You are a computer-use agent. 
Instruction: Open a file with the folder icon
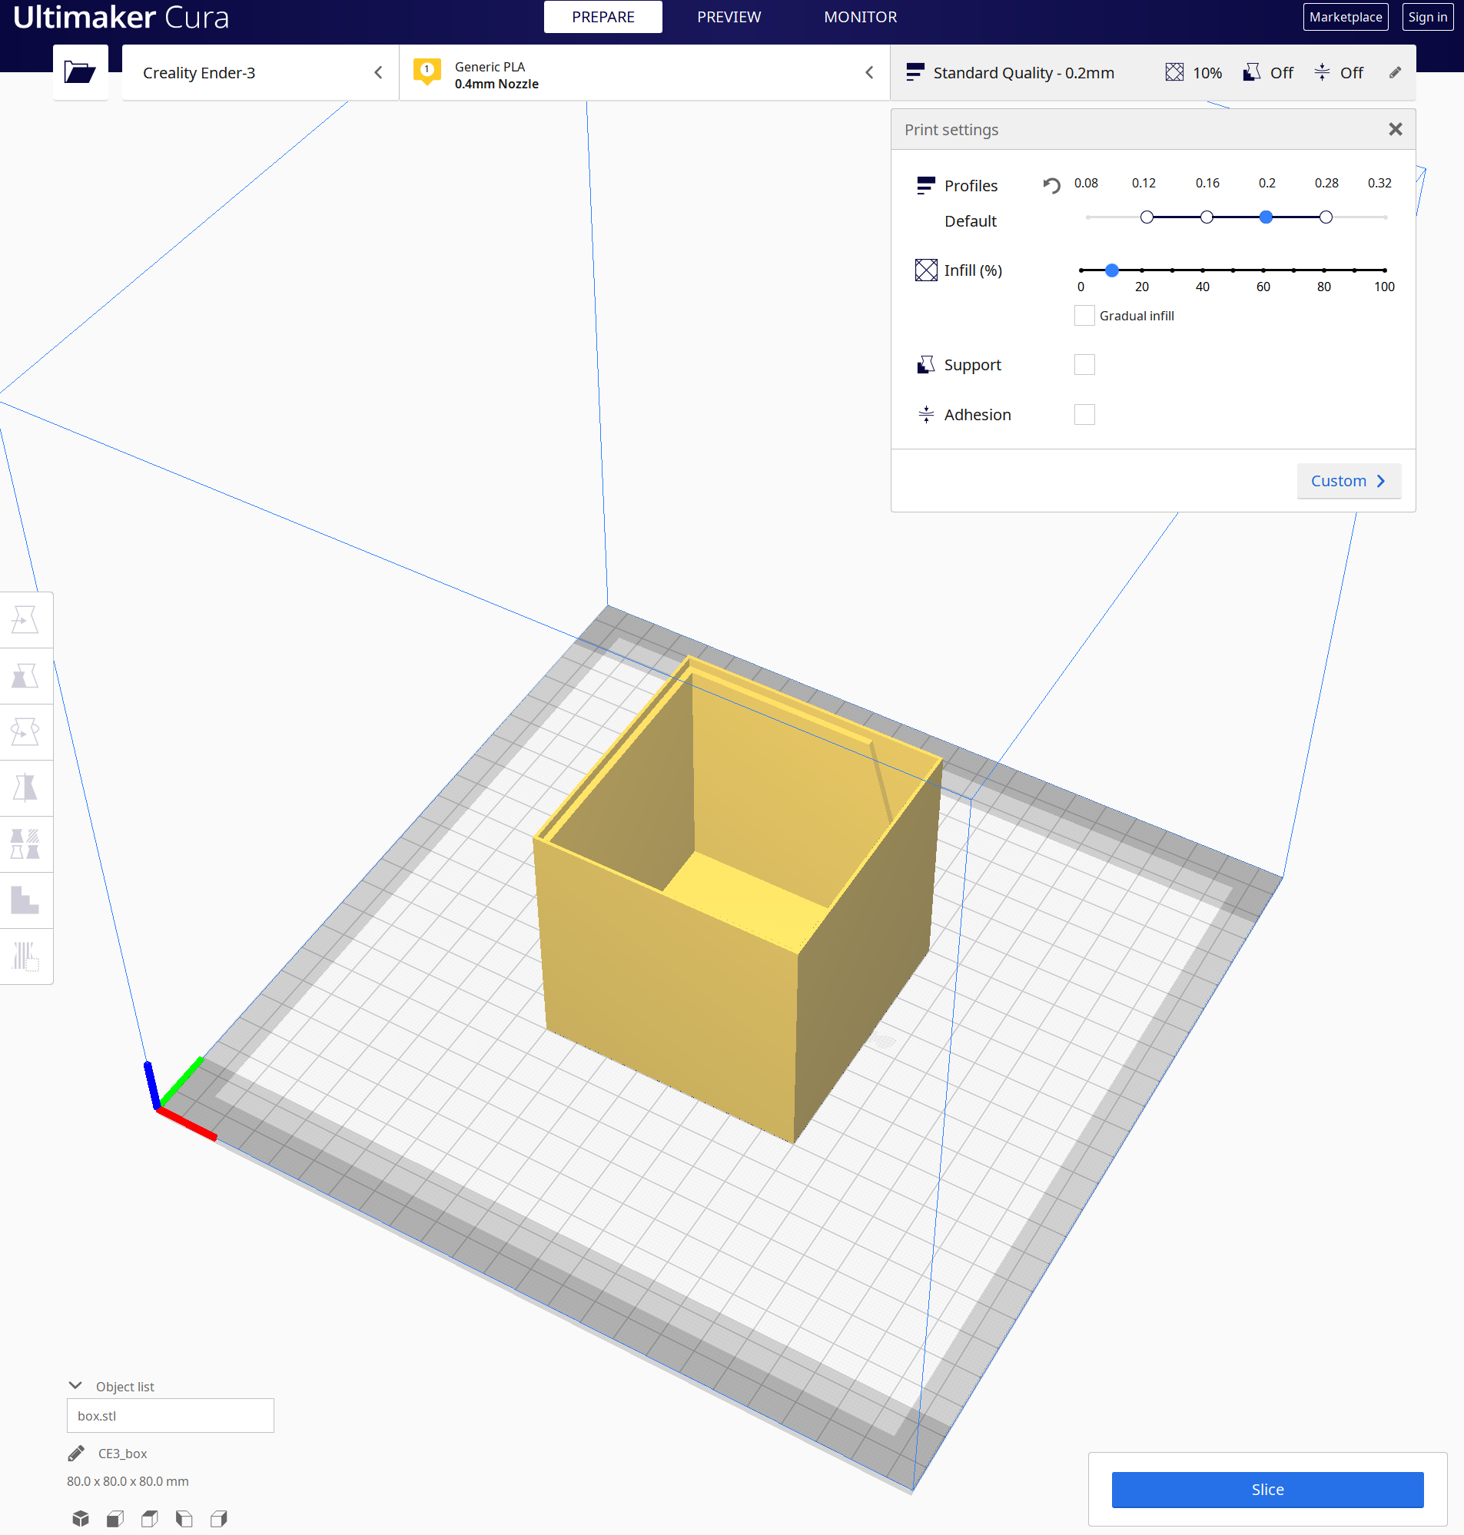81,72
